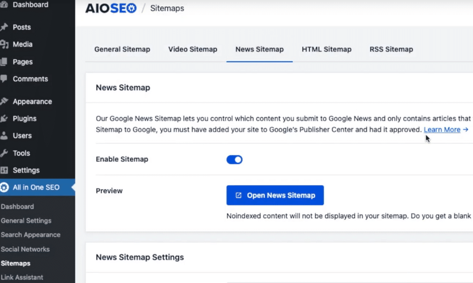Disable the Enable Sitemap toggle

tap(234, 160)
